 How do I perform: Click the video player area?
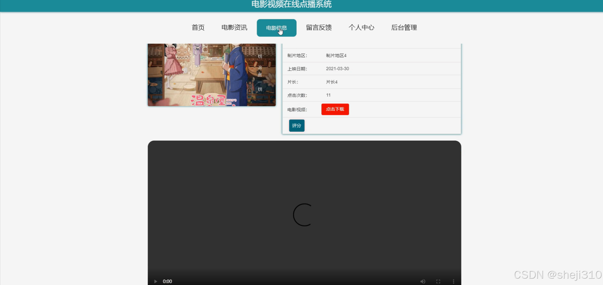click(x=305, y=212)
